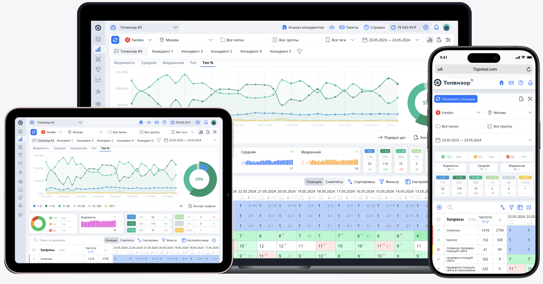Click Порядок дат on the laptop
The width and height of the screenshot is (543, 284).
[x=392, y=137]
